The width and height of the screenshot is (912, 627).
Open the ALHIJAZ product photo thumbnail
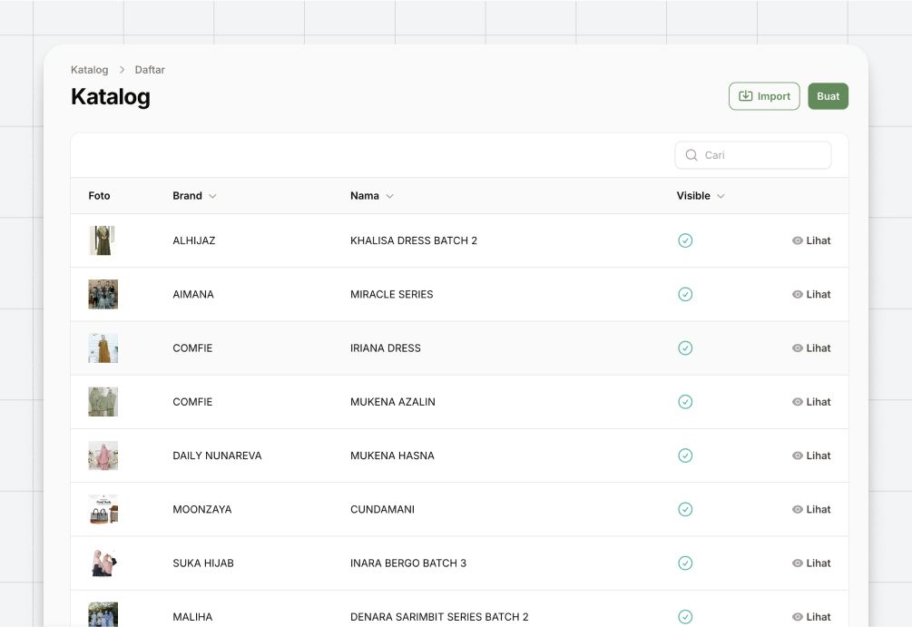(103, 240)
